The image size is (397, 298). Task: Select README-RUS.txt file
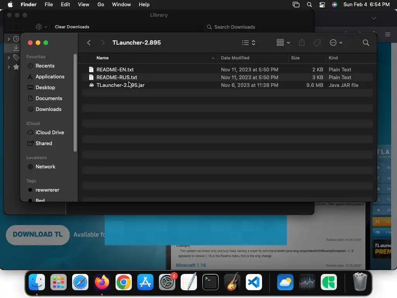[x=227, y=77]
